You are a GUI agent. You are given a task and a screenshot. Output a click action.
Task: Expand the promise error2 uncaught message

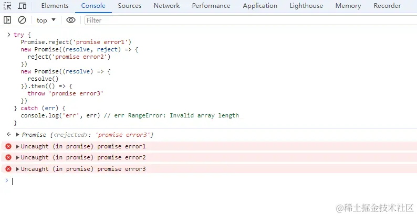[17, 157]
